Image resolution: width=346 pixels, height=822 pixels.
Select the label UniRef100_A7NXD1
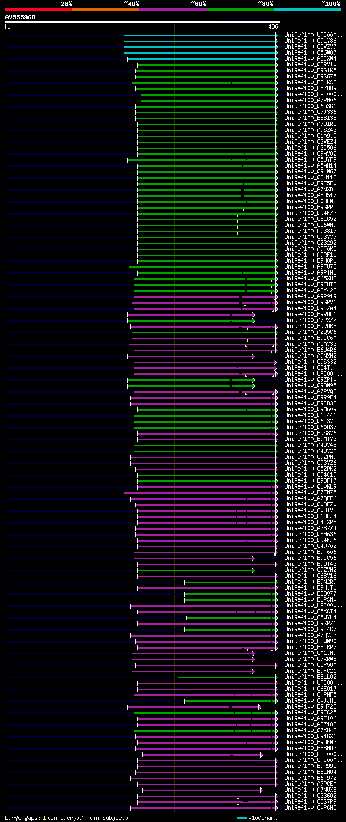[x=310, y=189]
